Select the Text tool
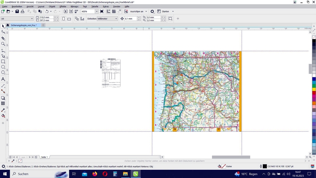 tap(3, 79)
